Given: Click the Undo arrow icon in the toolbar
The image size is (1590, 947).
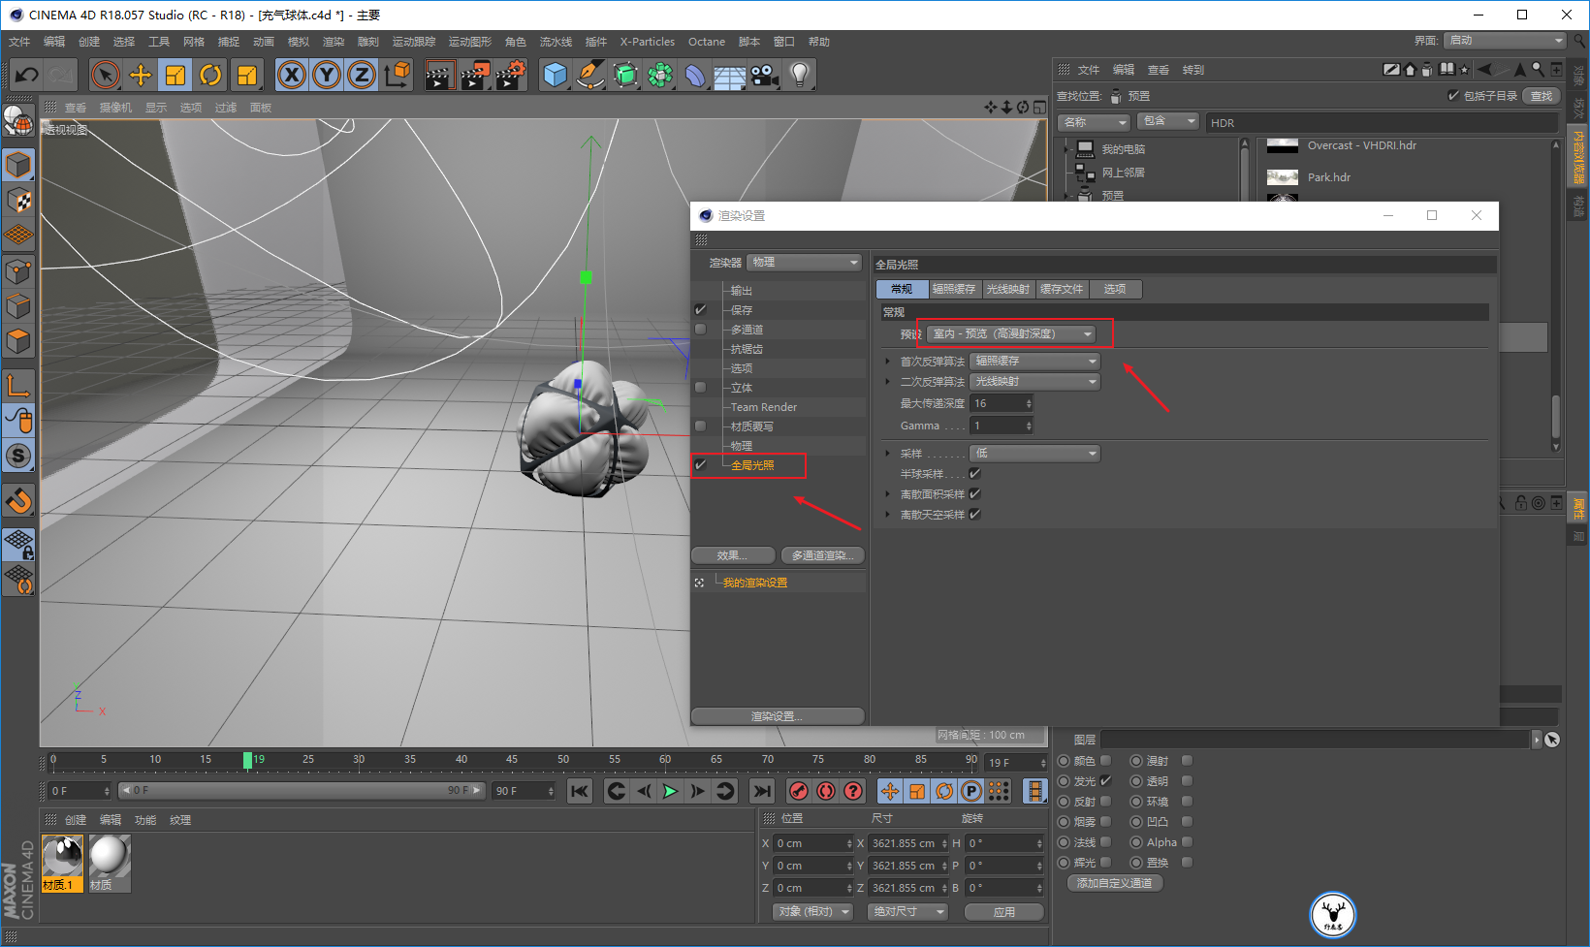Looking at the screenshot, I should coord(27,75).
